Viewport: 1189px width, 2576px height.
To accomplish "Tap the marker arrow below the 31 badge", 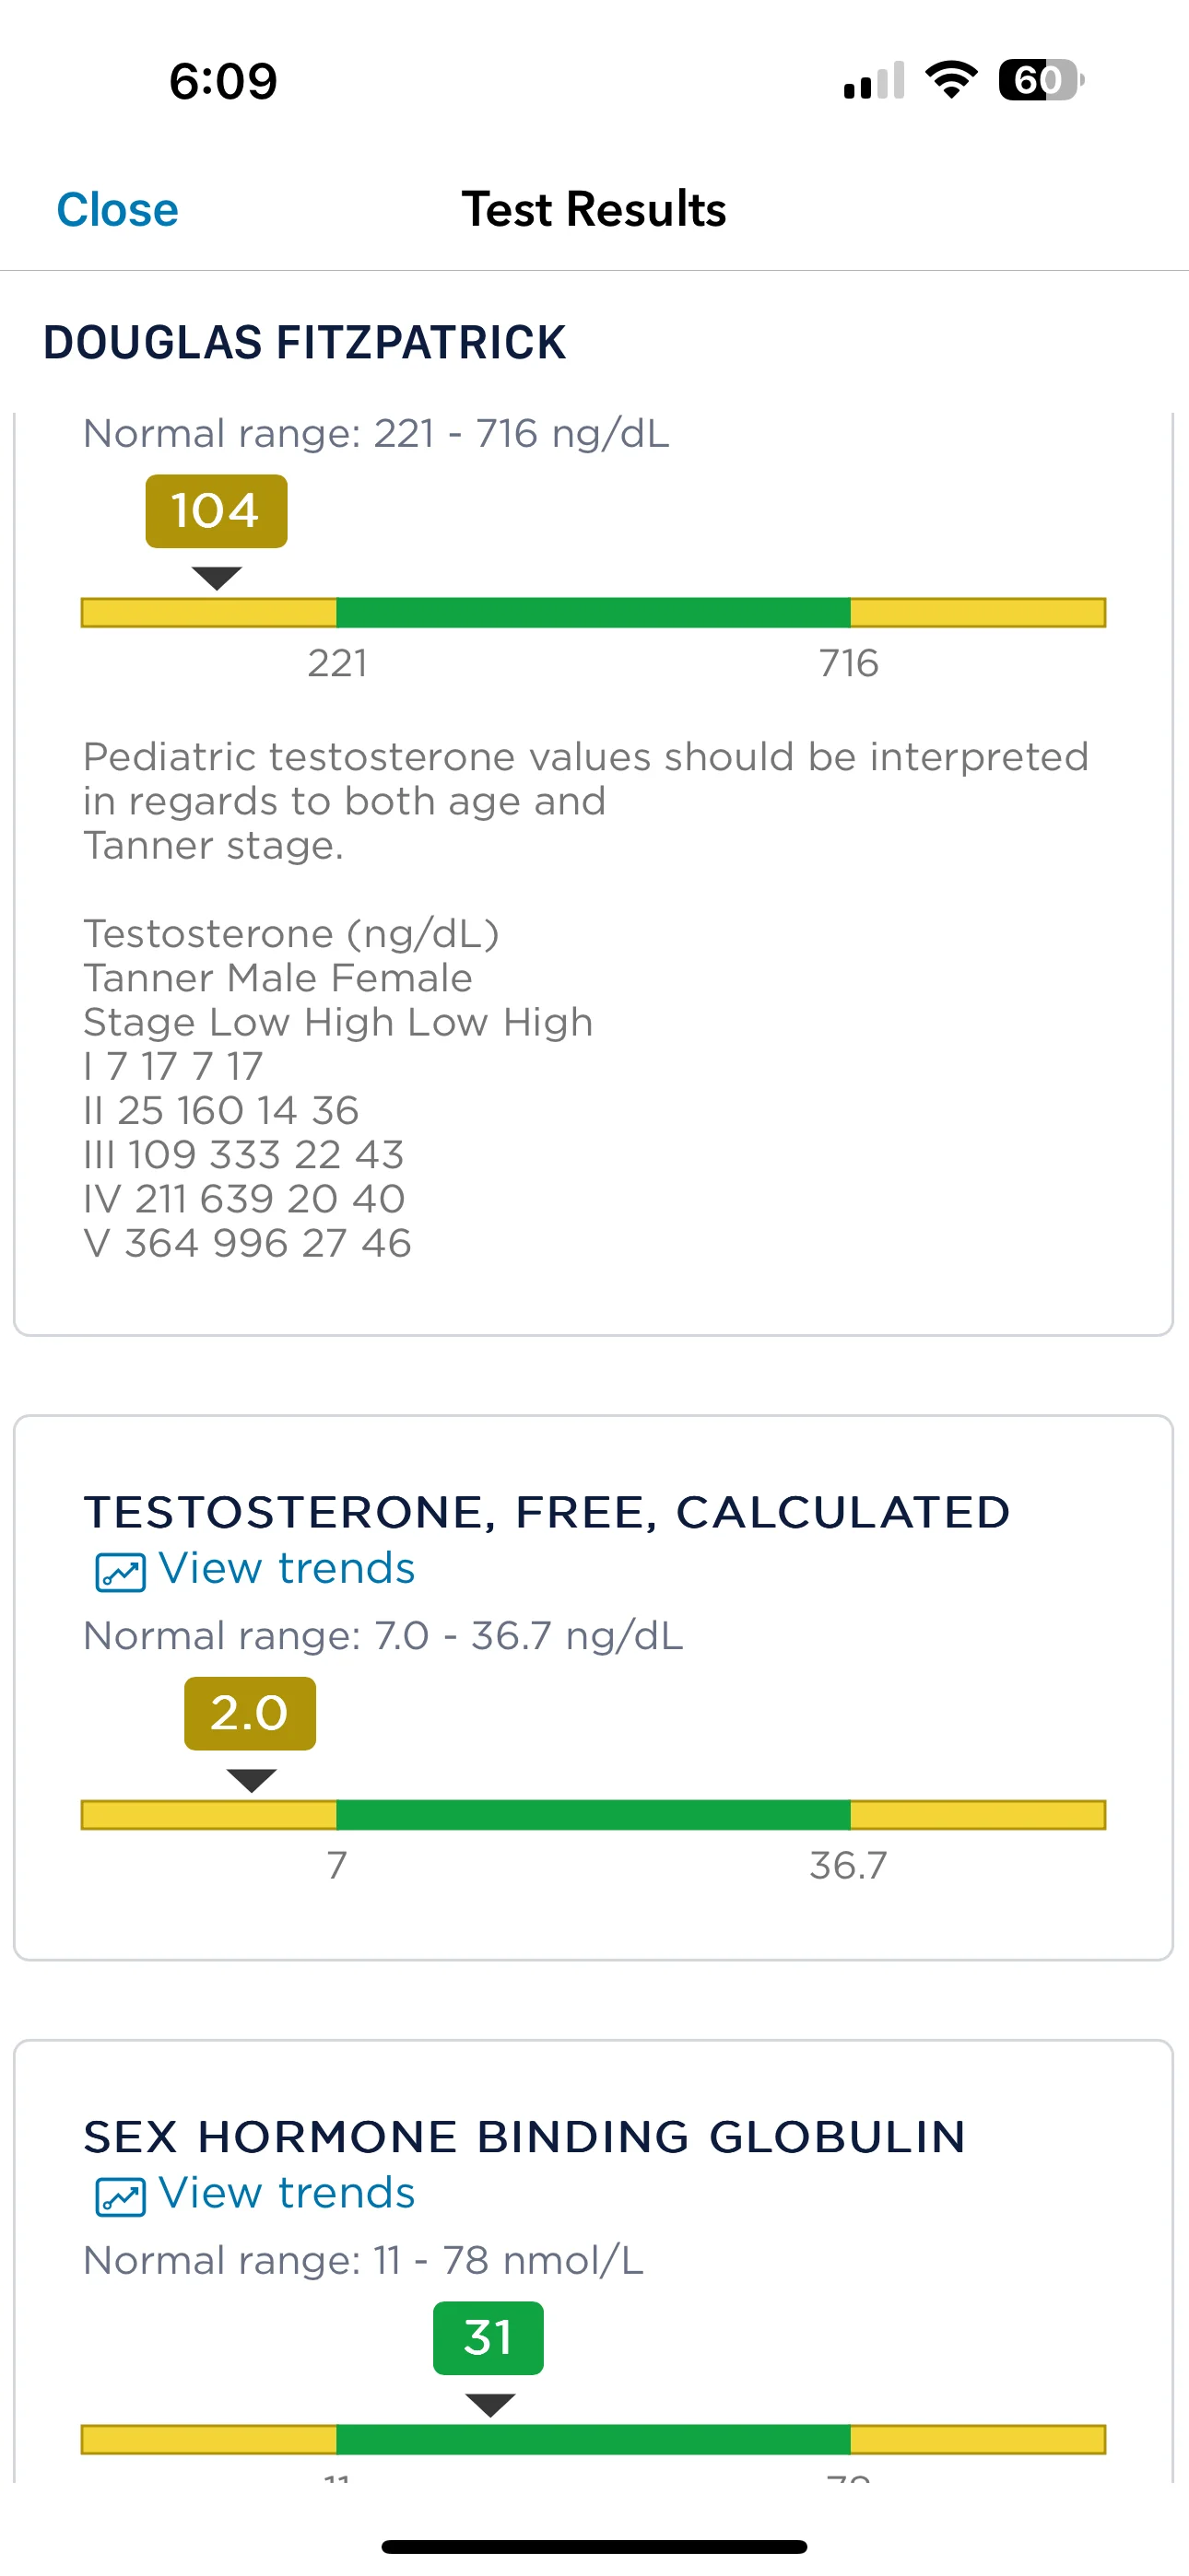I will tap(490, 2405).
